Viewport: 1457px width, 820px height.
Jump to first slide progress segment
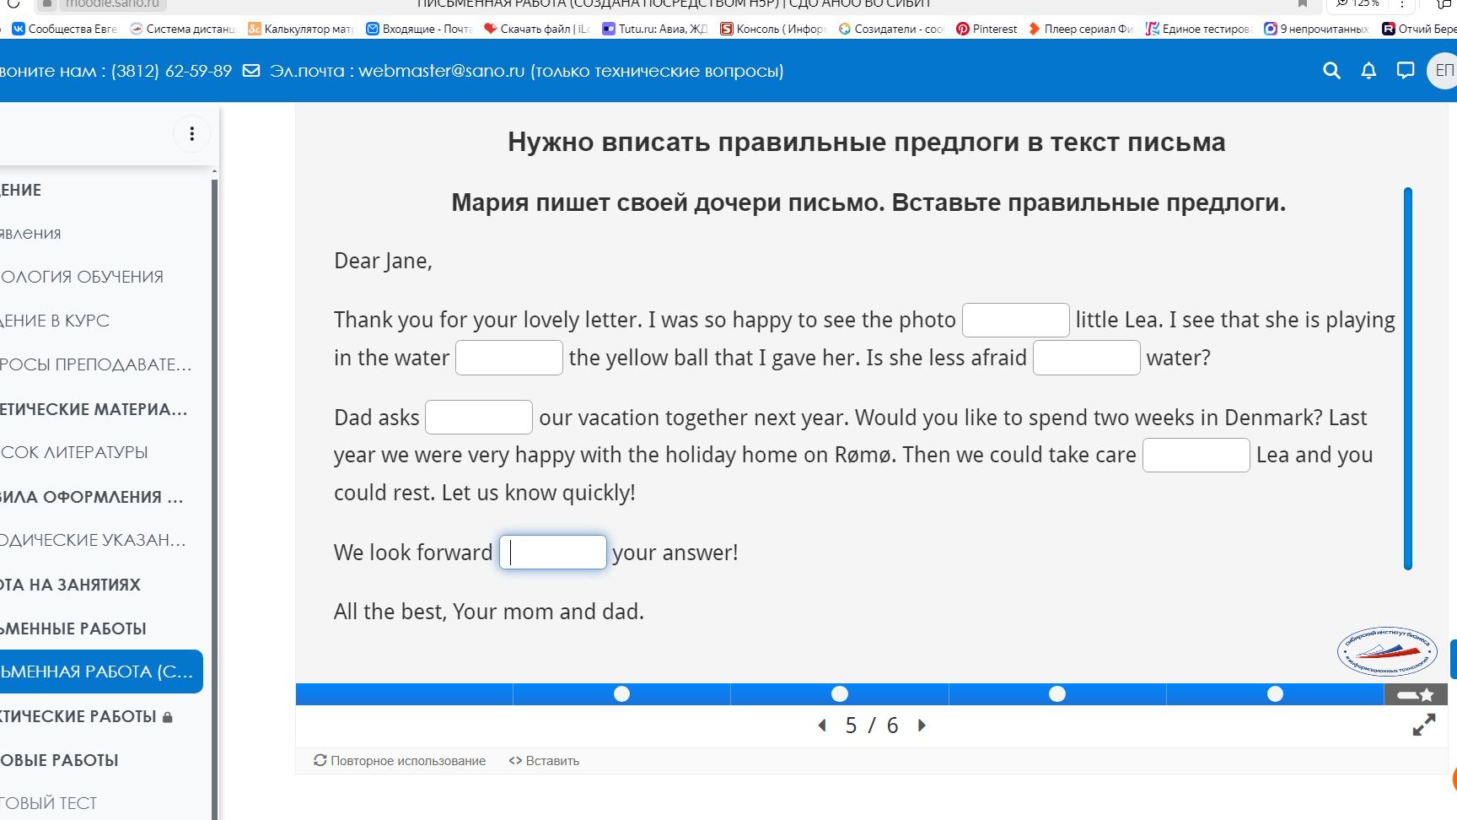point(404,694)
